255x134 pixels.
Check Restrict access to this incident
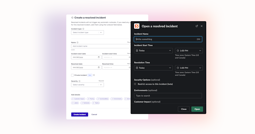click(x=135, y=84)
